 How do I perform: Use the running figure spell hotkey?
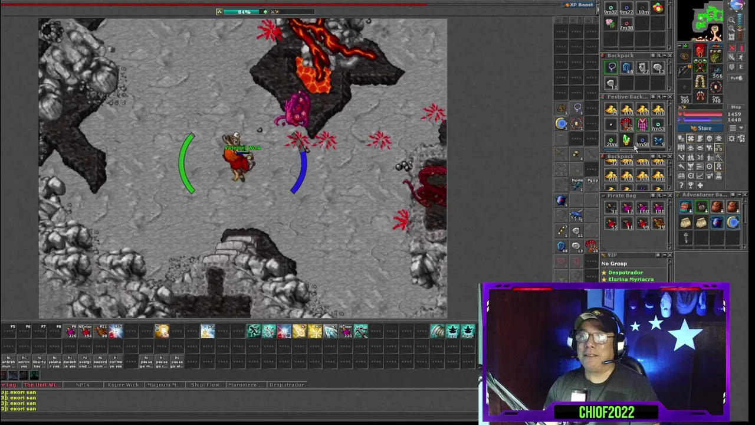click(254, 331)
